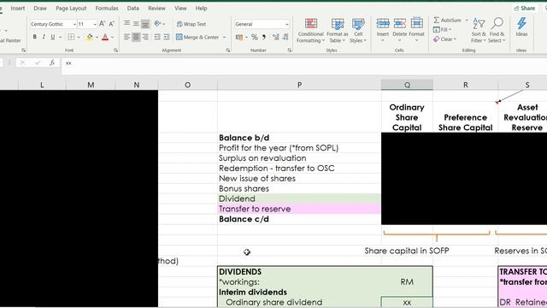Viewport: 547px width, 308px height.
Task: Open the Formulas tab
Action: (x=107, y=8)
